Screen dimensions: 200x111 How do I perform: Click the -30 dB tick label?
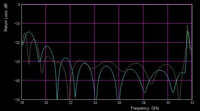(17, 62)
